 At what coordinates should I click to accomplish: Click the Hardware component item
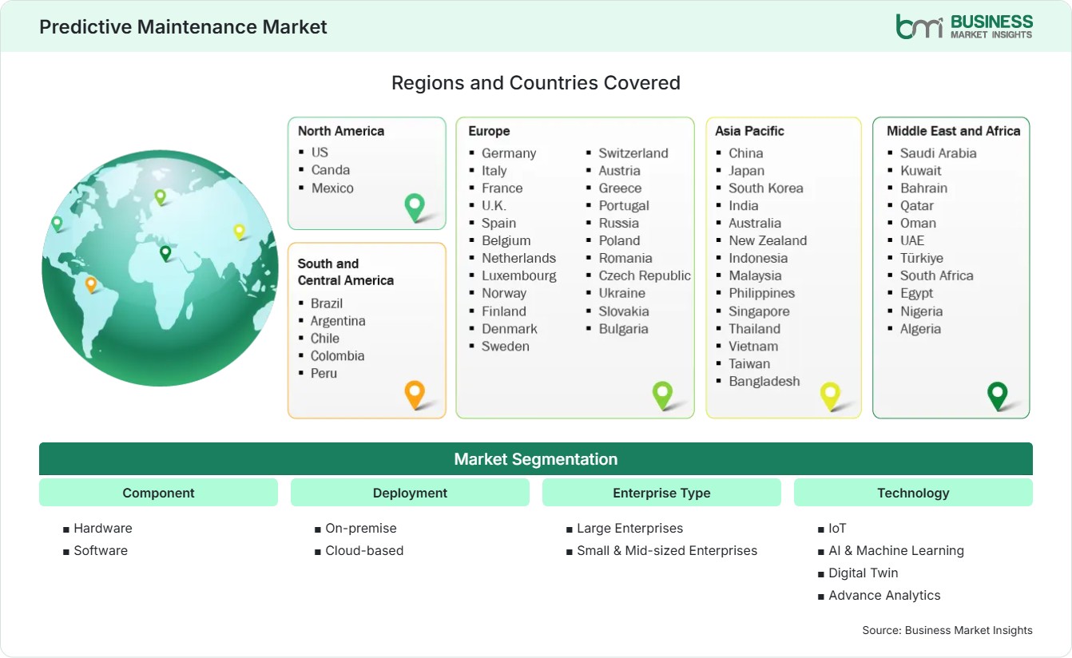103,528
